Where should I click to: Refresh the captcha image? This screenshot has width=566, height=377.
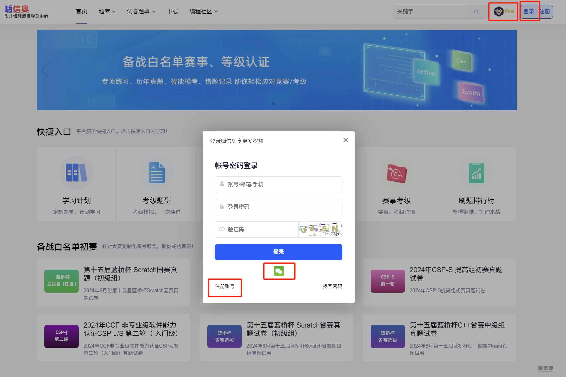(320, 230)
